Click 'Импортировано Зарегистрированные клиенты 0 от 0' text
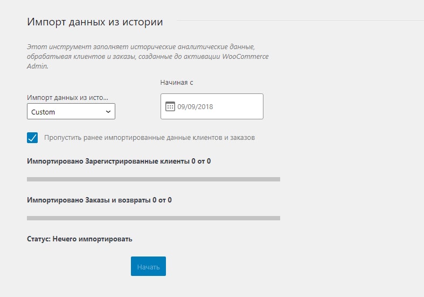Image resolution: width=424 pixels, height=297 pixels. pyautogui.click(x=119, y=161)
